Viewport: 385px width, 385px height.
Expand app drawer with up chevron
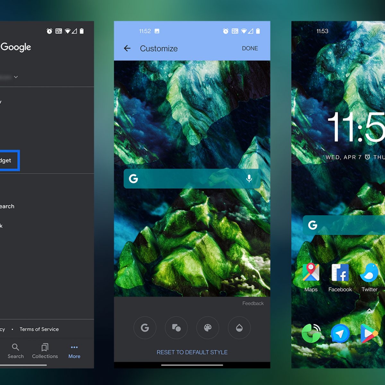click(x=369, y=310)
